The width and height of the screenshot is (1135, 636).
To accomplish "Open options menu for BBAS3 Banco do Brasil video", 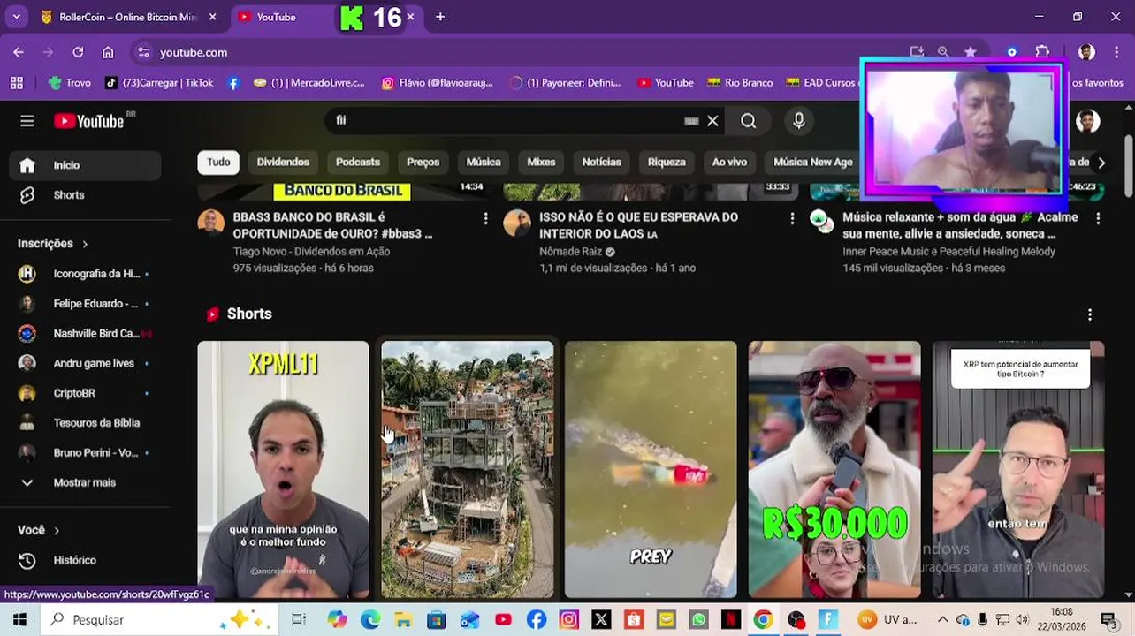I will point(485,218).
